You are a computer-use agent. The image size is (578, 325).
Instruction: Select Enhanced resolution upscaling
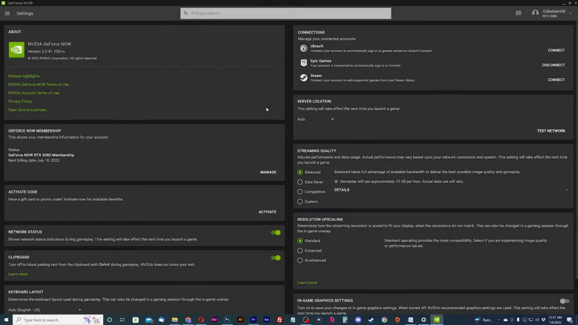(x=300, y=251)
